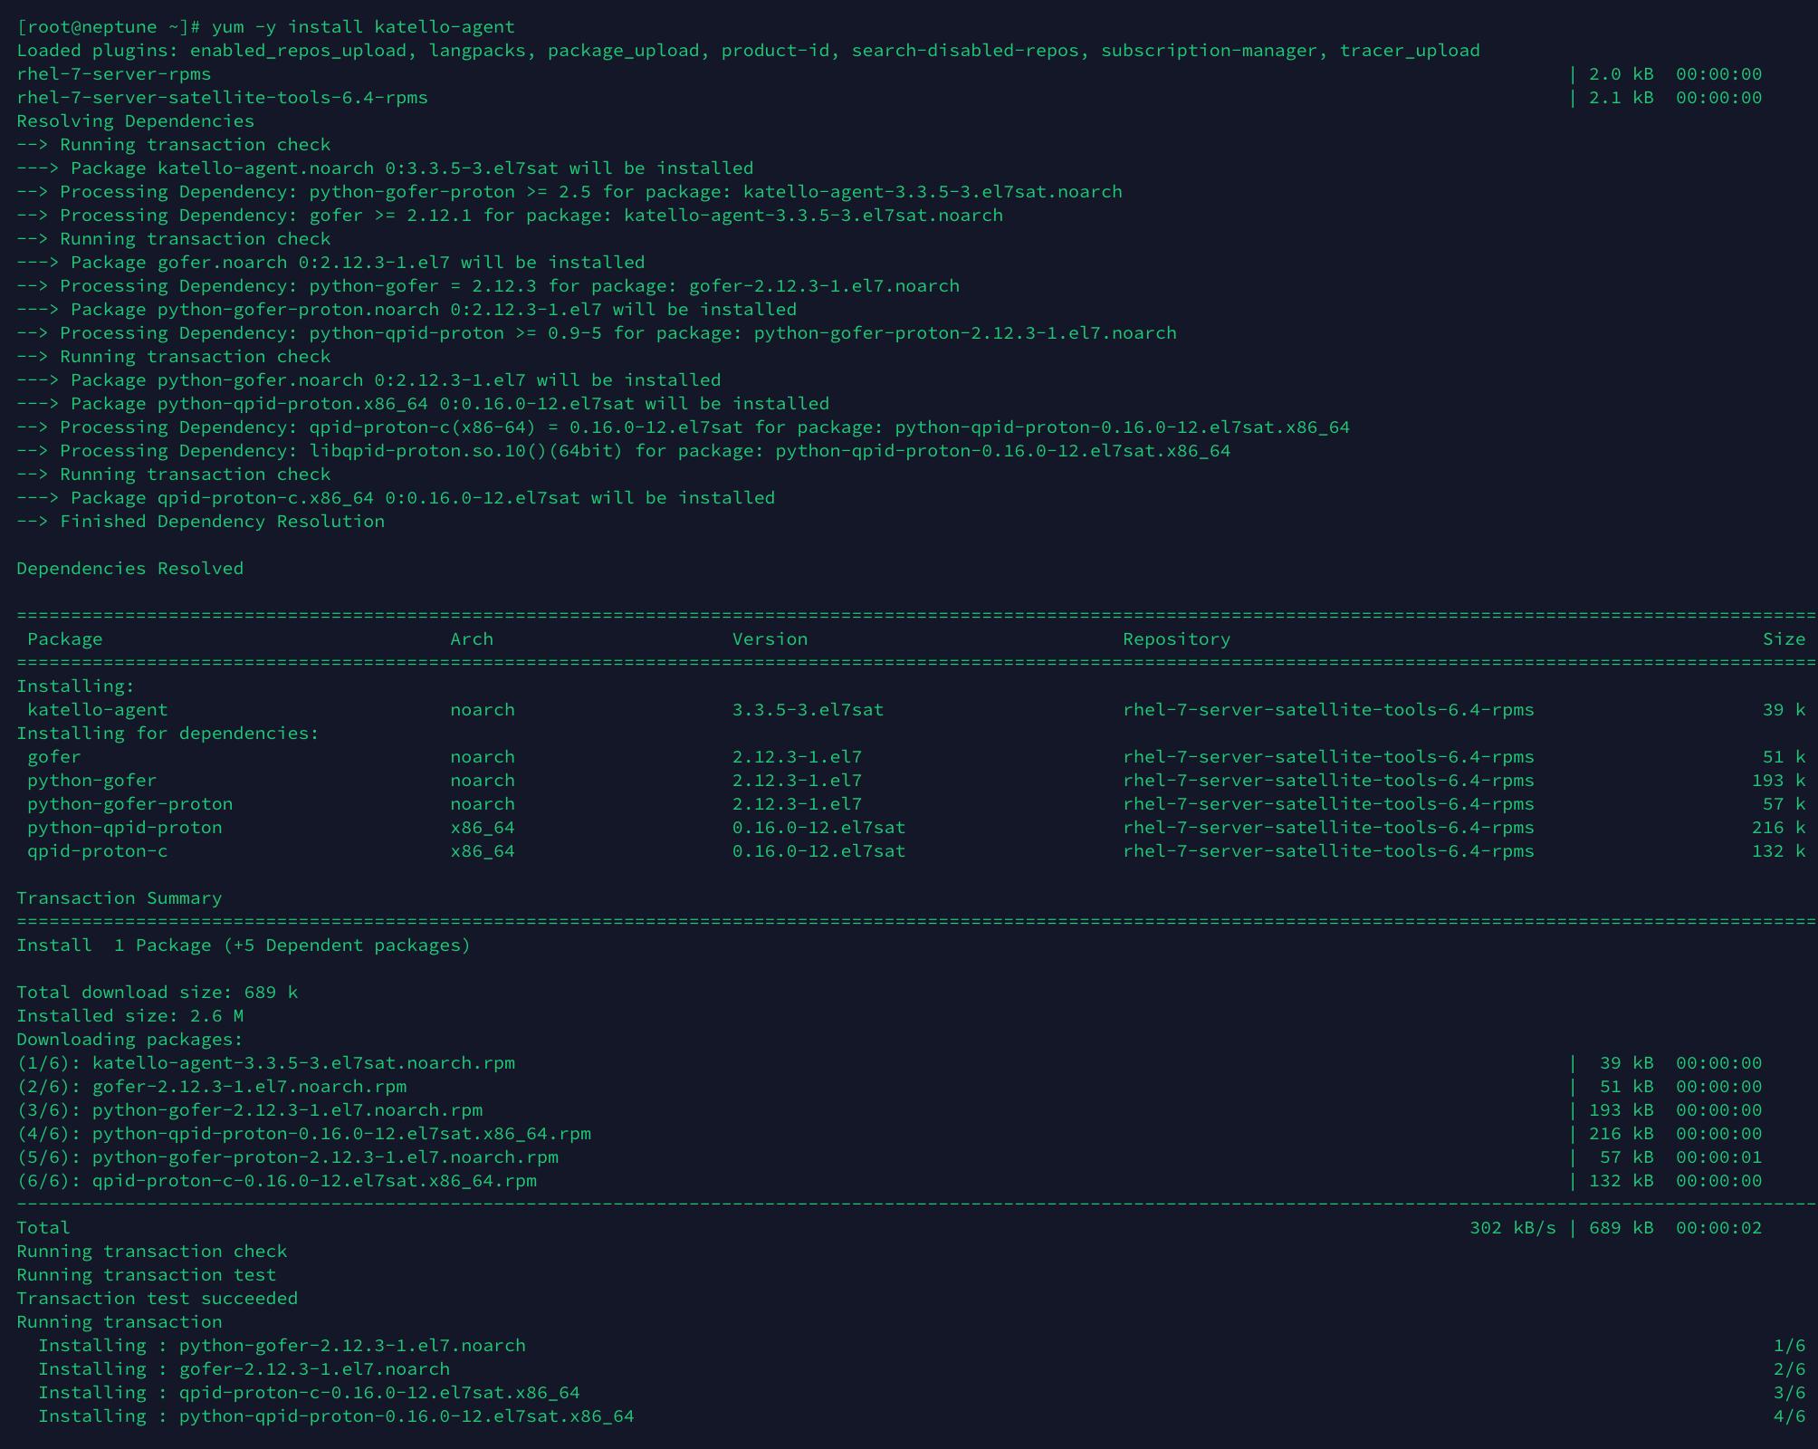Image resolution: width=1818 pixels, height=1449 pixels.
Task: Click the 'Size' column header
Action: point(1784,639)
